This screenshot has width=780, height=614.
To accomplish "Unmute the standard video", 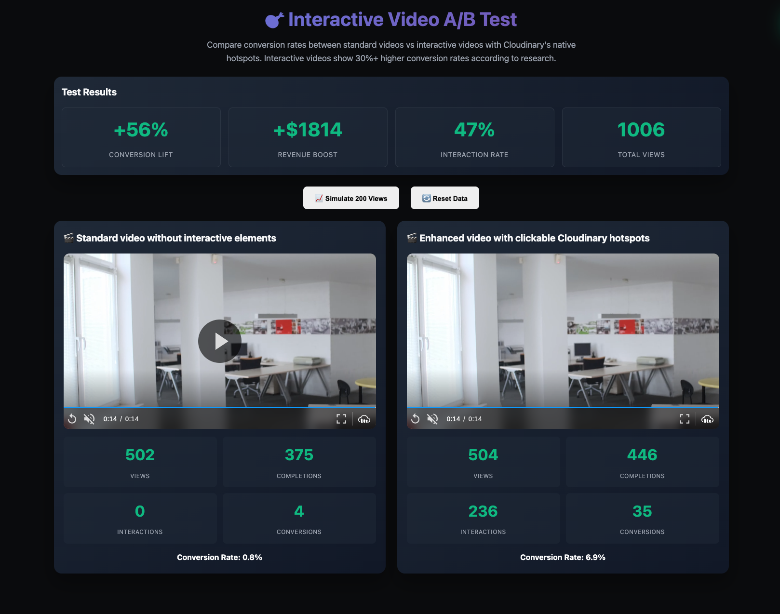I will (x=89, y=419).
